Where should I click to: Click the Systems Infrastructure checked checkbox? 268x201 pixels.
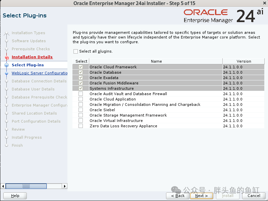click(x=81, y=88)
